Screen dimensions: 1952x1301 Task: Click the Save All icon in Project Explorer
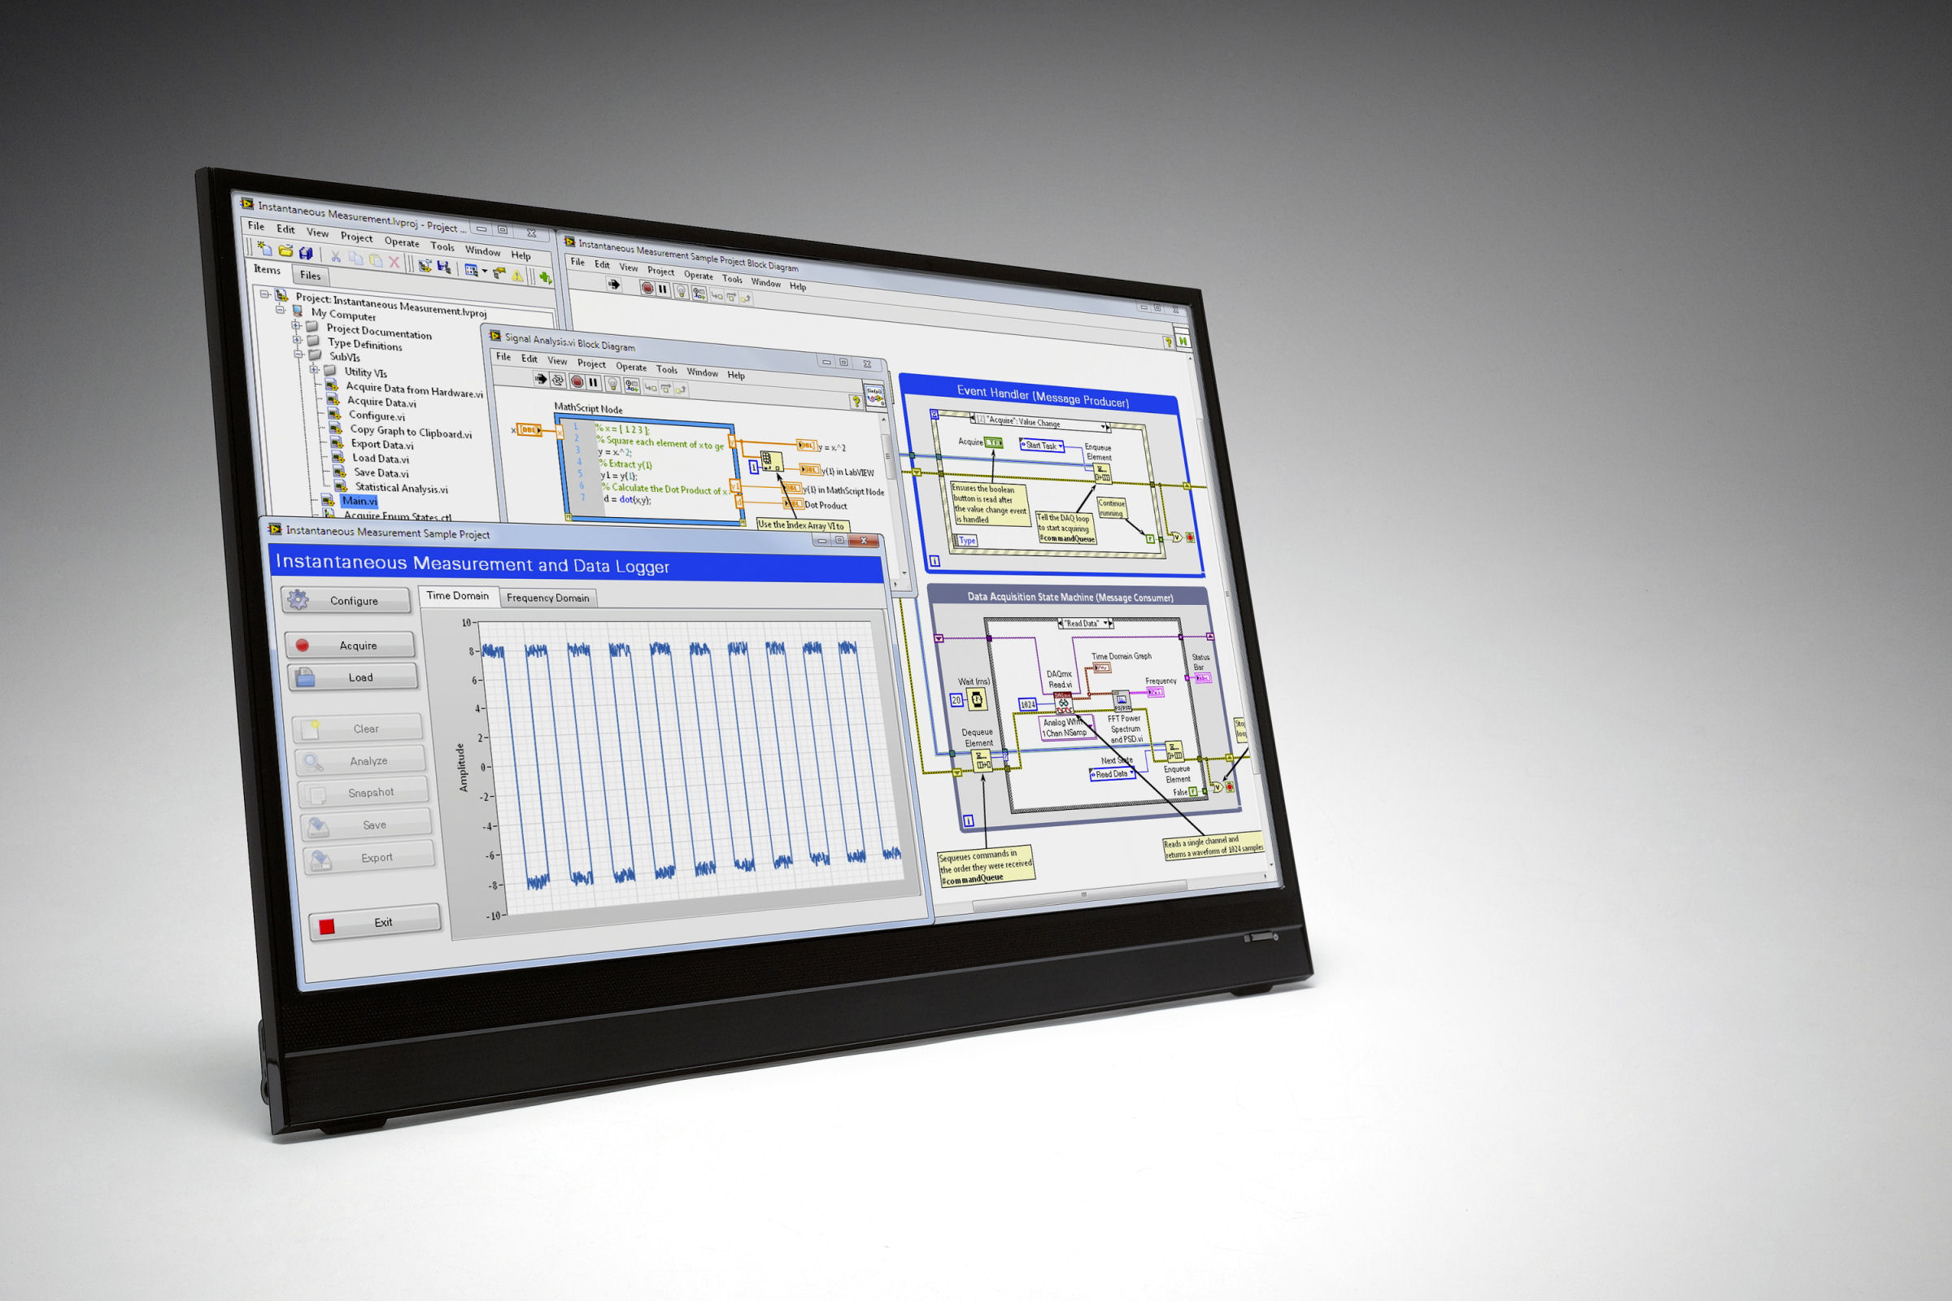coord(307,253)
